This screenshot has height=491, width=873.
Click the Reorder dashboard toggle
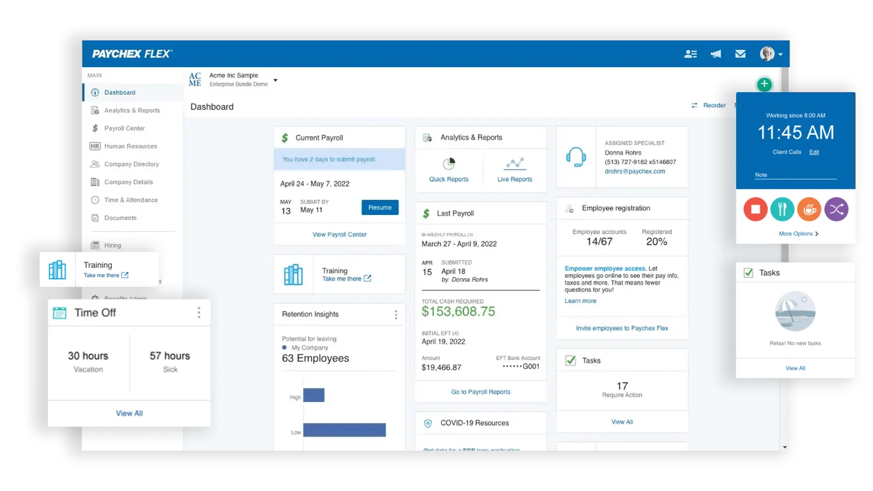(x=709, y=105)
